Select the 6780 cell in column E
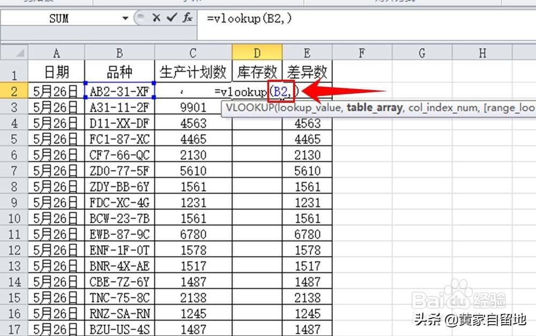 307,234
